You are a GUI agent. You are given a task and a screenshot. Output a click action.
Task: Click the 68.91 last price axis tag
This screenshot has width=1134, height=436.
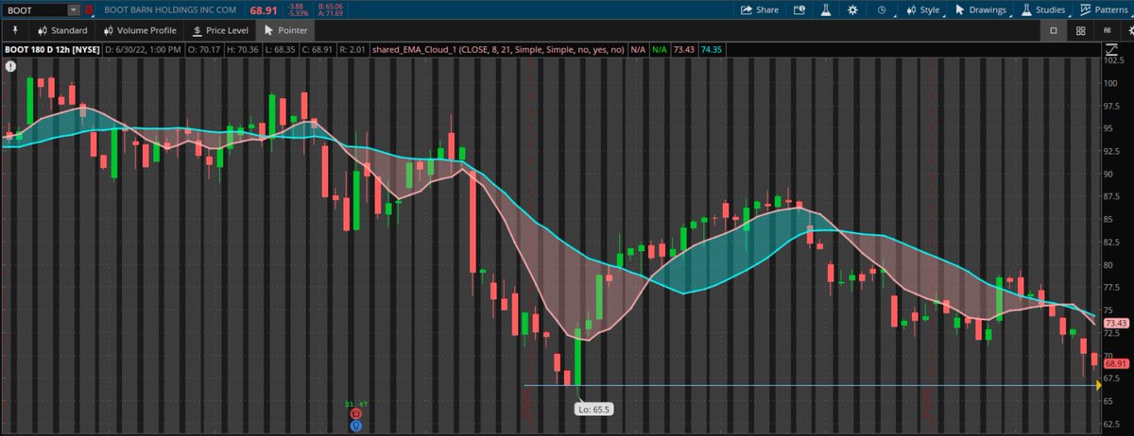[x=1115, y=363]
